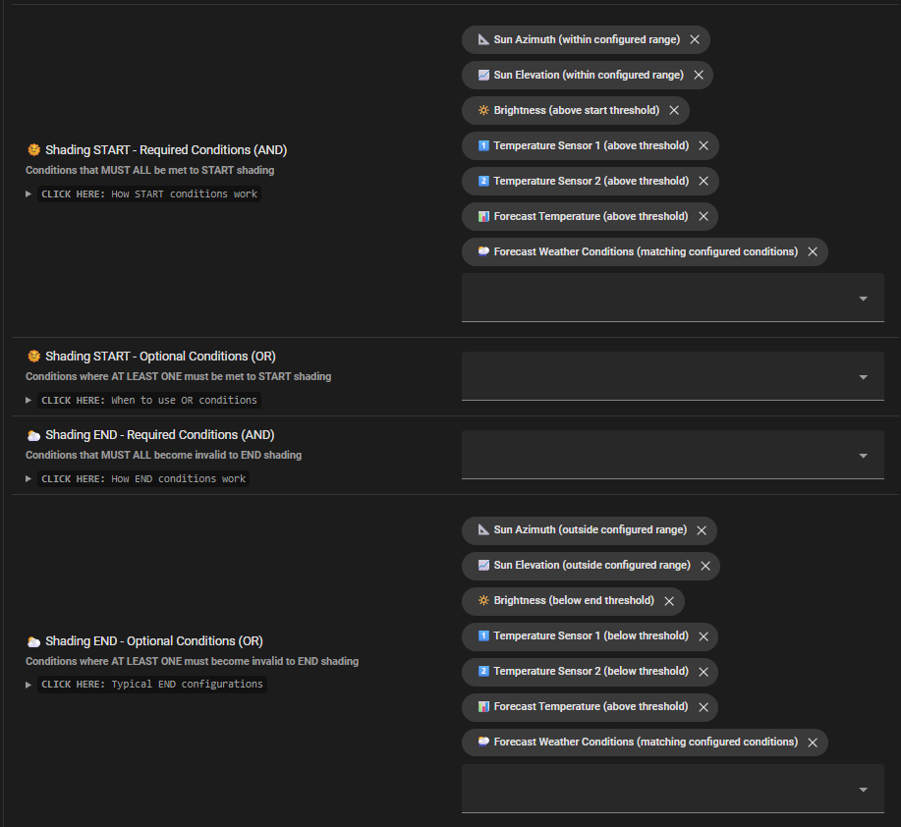Image resolution: width=901 pixels, height=827 pixels.
Task: Remove Temperature Sensor 1 below threshold chip
Action: tap(704, 636)
